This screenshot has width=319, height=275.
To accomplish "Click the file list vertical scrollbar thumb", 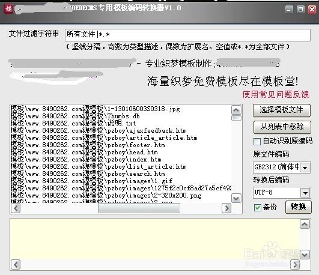I will (236, 118).
